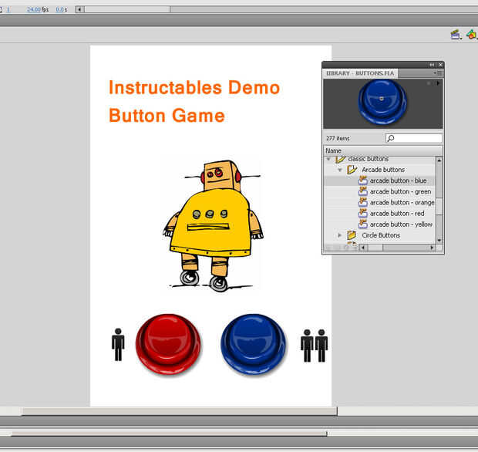Click the blue button preview thumbnail
This screenshot has width=478, height=452.
(382, 102)
